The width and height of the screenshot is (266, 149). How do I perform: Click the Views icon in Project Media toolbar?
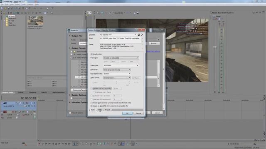[x=45, y=13]
